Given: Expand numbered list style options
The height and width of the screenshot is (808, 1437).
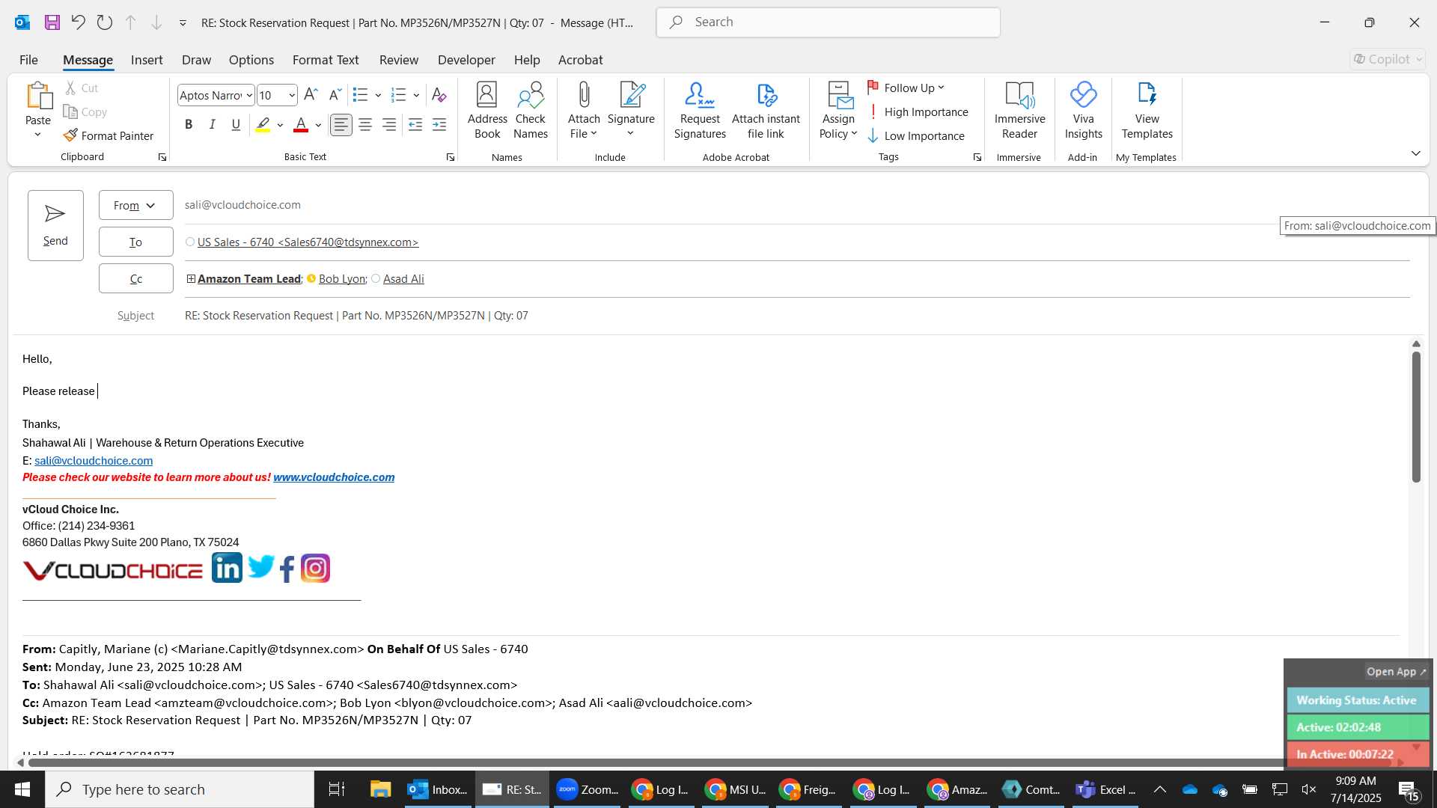Looking at the screenshot, I should pos(416,95).
